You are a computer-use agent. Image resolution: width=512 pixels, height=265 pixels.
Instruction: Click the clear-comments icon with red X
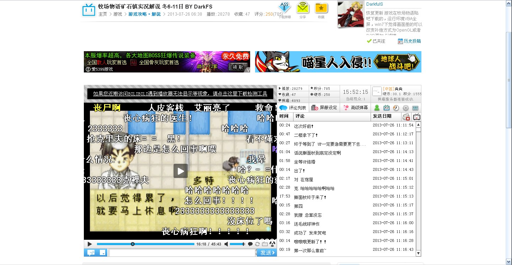click(406, 117)
